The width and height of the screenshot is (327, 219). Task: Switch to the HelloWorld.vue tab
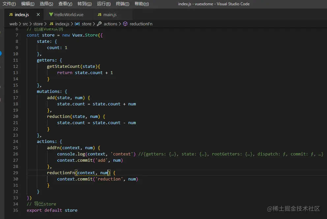[x=69, y=14]
